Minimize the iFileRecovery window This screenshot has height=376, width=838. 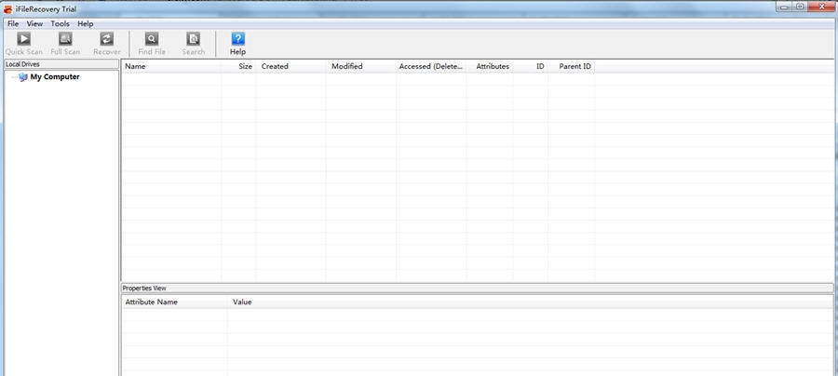785,7
